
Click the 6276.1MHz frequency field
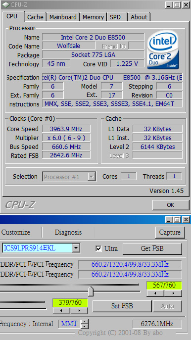[157, 324]
